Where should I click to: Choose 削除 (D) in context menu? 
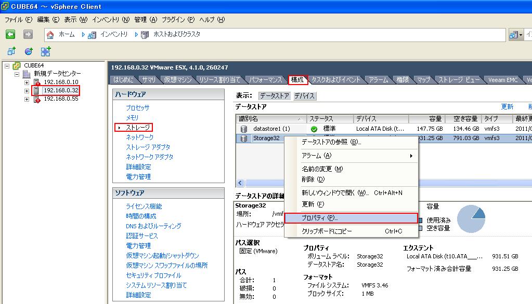[351, 179]
